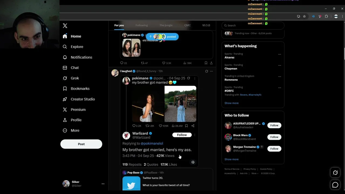
Task: Open more options next to Warlizard Follow
Action: click(195, 135)
